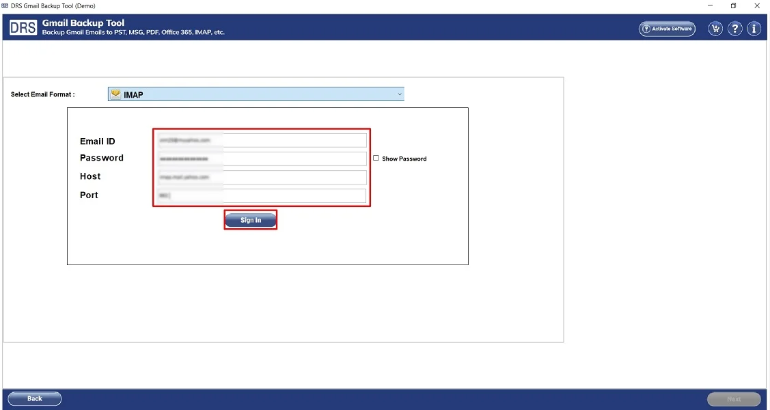Click the shopping cart purchase icon
The height and width of the screenshot is (410, 770).
715,29
